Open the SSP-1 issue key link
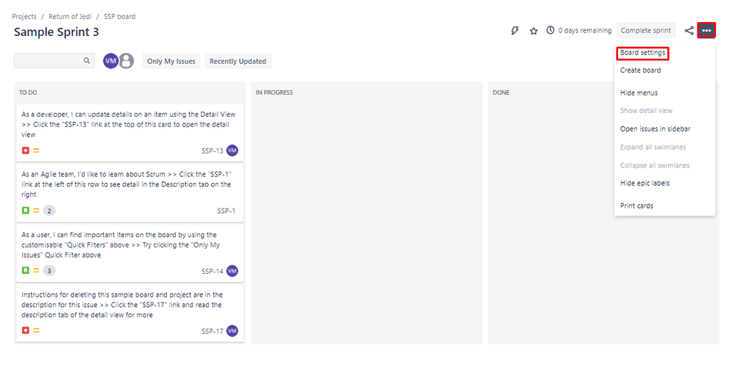 (227, 211)
